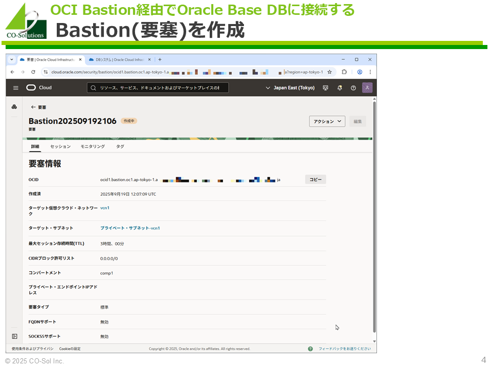Image resolution: width=491 pixels, height=368 pixels.
Task: Open the help question mark in header
Action: [353, 88]
